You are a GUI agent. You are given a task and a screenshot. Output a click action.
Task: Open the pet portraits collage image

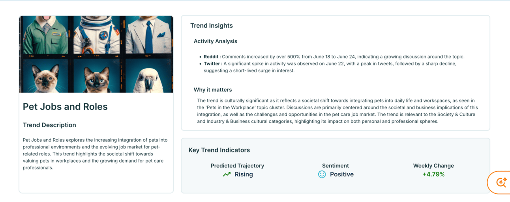coord(96,54)
